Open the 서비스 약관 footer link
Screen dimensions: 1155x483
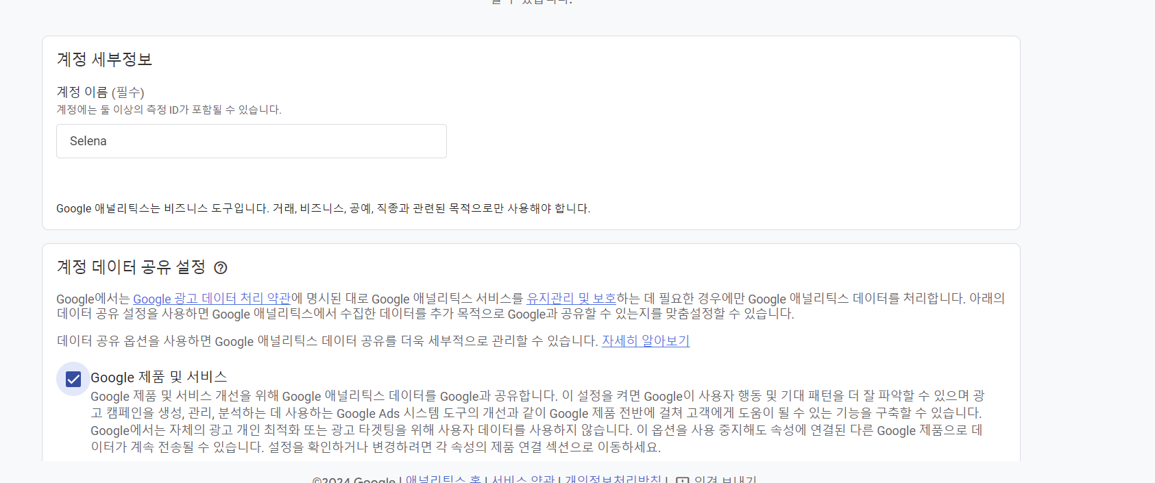click(x=523, y=479)
